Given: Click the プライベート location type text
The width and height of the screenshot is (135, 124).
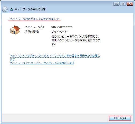Looking at the screenshot, I should click(x=59, y=32).
